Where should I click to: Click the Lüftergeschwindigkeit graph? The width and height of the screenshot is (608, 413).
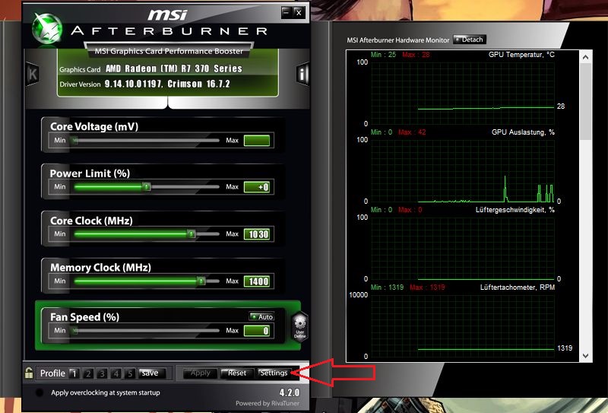pyautogui.click(x=463, y=249)
